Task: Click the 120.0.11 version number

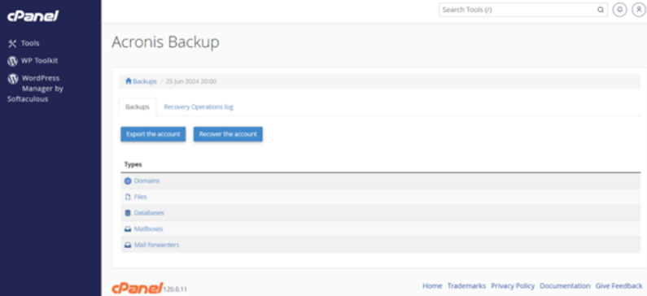Action: [175, 289]
